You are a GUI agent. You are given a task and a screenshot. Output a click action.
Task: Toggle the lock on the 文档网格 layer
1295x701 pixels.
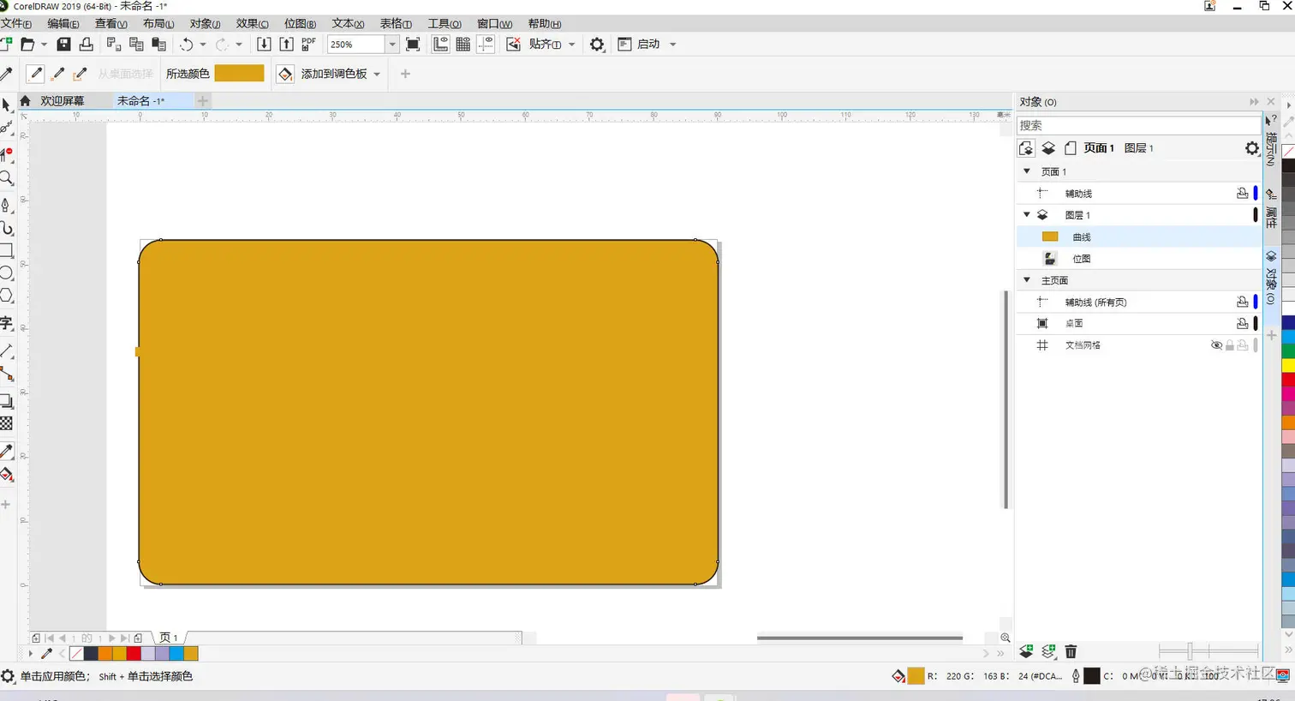coord(1230,345)
